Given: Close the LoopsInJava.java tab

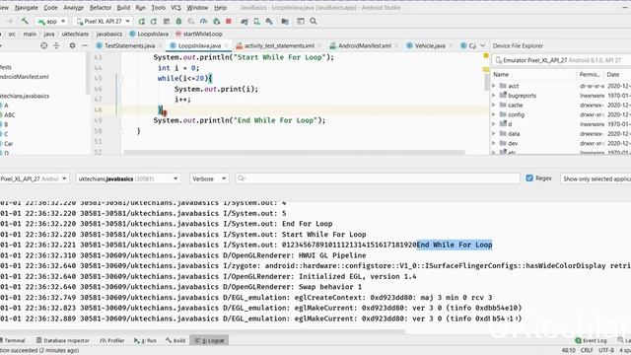Looking at the screenshot, I should tap(226, 46).
